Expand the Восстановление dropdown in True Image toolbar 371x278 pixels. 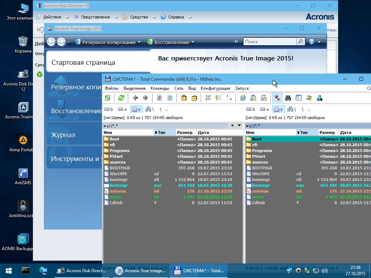193,42
